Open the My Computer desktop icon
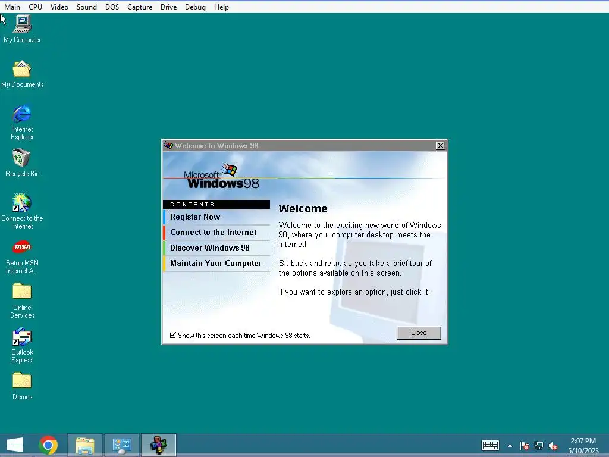This screenshot has width=609, height=457. click(x=22, y=29)
